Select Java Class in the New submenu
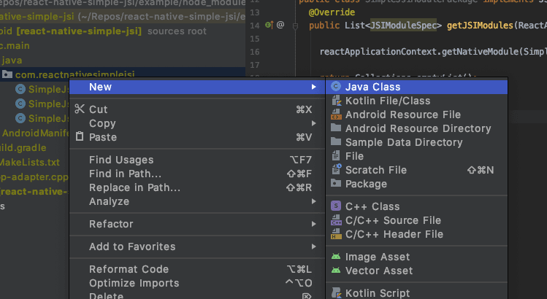547x299 pixels. point(416,87)
